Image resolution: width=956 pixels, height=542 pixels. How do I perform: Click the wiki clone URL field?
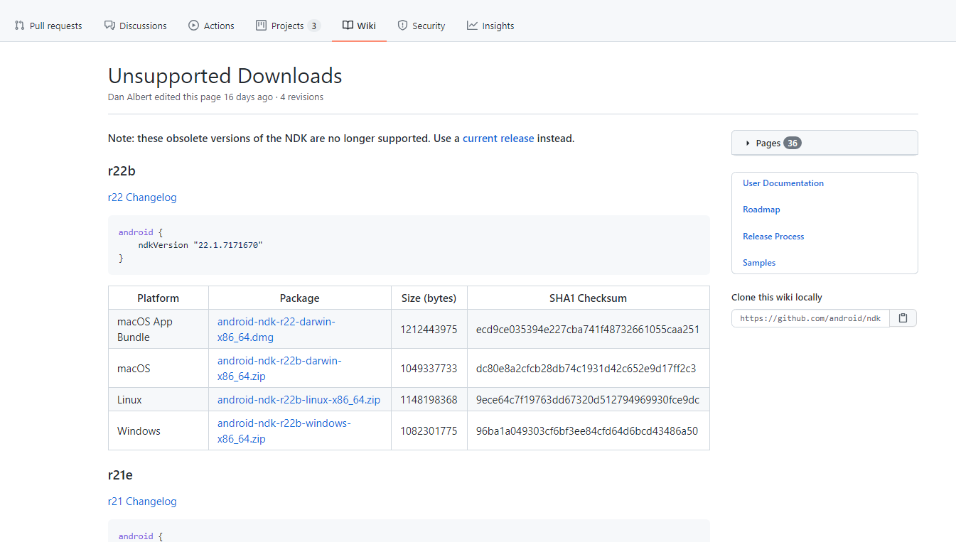click(x=810, y=318)
